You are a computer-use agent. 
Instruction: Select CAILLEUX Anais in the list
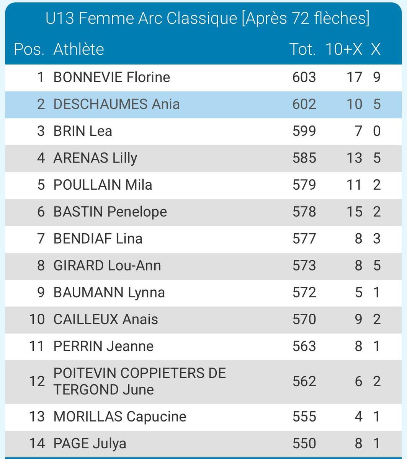(106, 319)
